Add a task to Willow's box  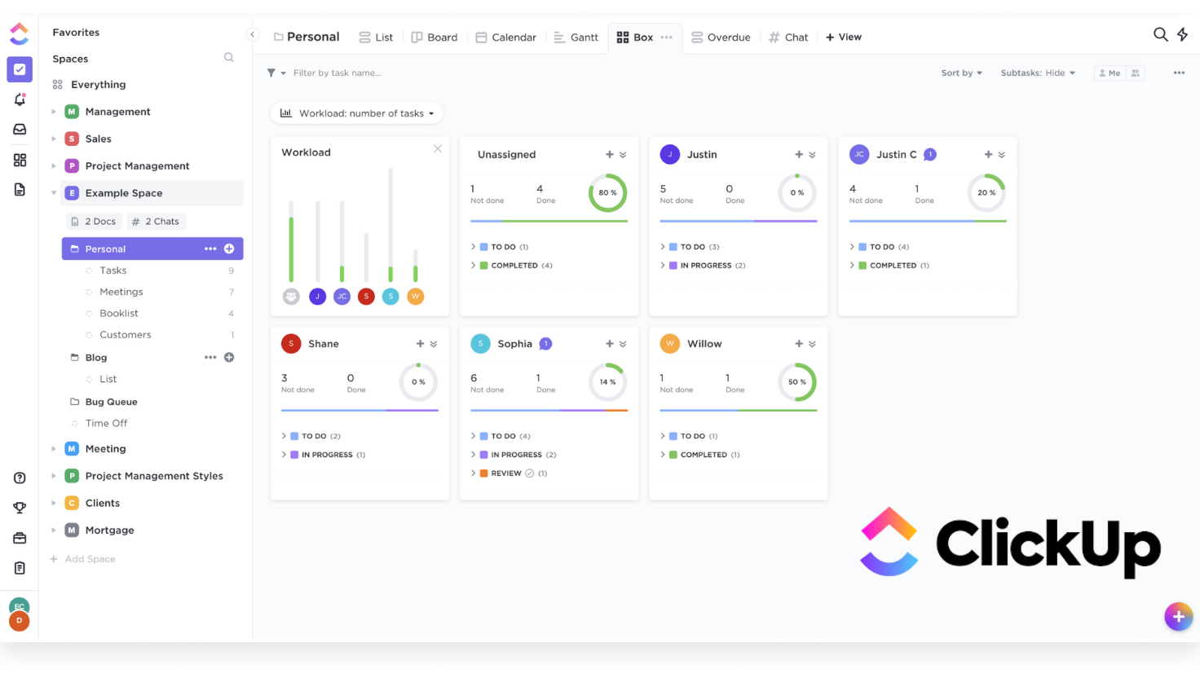(x=799, y=344)
